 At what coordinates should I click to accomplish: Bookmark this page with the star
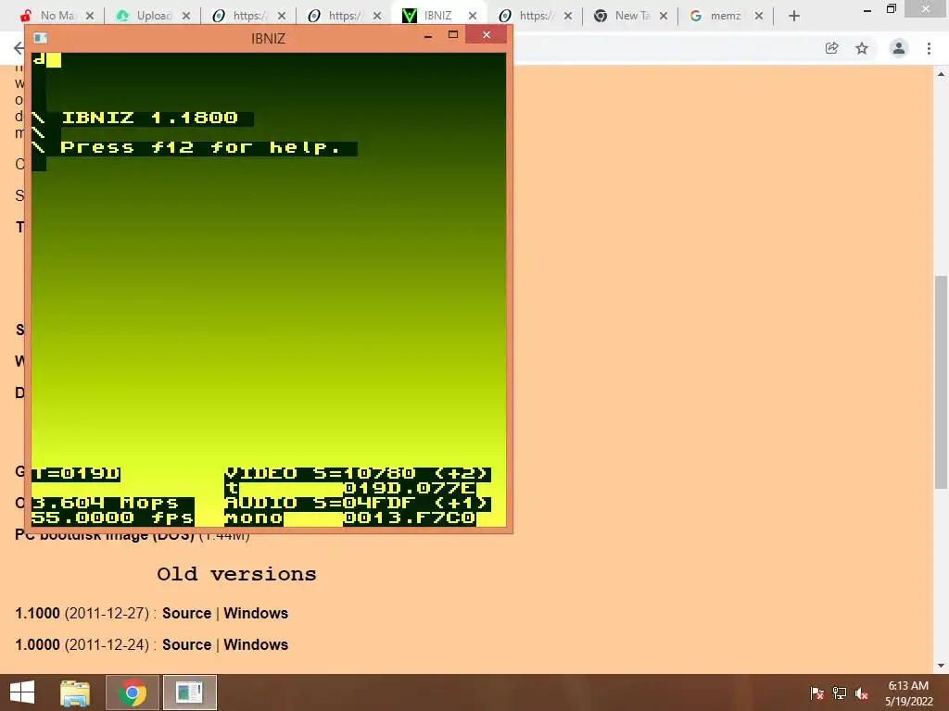pos(862,48)
